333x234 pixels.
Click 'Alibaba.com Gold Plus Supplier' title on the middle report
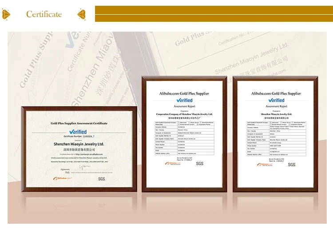pyautogui.click(x=184, y=93)
